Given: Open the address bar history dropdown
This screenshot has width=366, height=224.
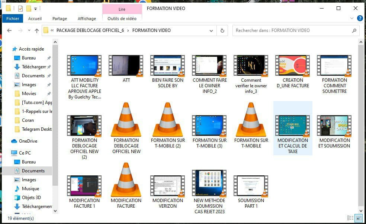Looking at the screenshot, I should pos(212,30).
